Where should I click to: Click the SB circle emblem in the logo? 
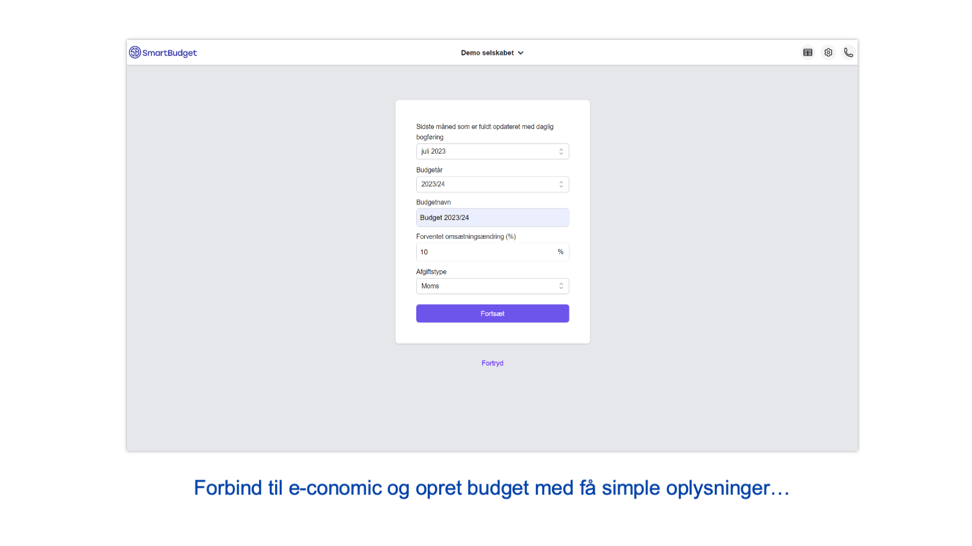point(135,52)
